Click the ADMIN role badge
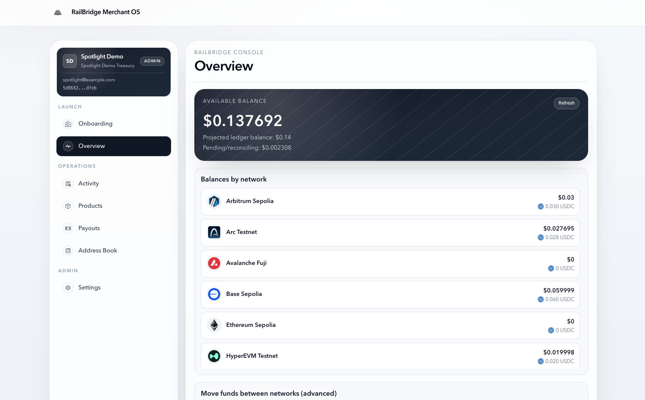 coord(152,61)
